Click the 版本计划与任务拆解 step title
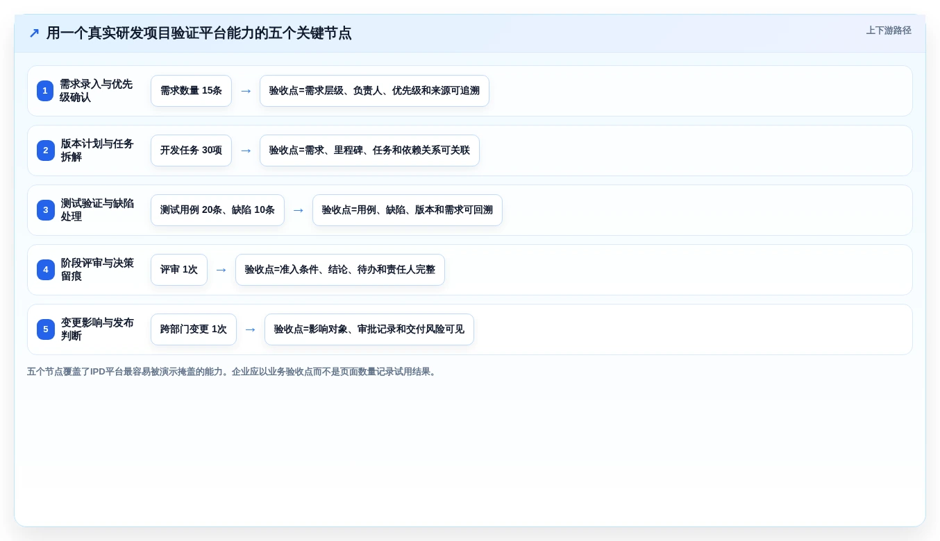Image resolution: width=940 pixels, height=541 pixels. (97, 151)
